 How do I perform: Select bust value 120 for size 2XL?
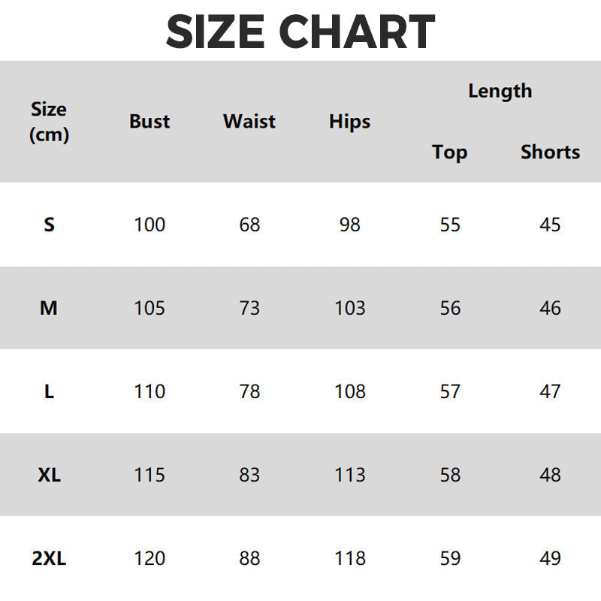(x=149, y=558)
